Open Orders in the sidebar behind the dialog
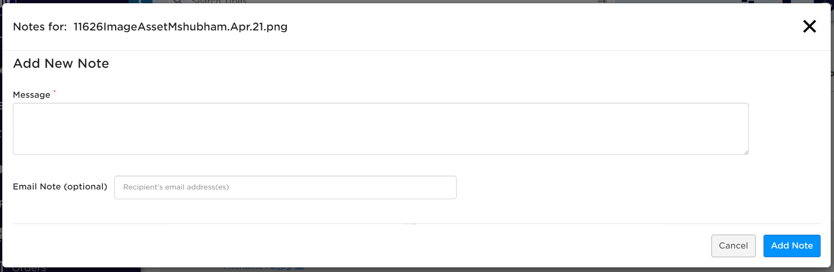The image size is (834, 272). click(x=29, y=269)
